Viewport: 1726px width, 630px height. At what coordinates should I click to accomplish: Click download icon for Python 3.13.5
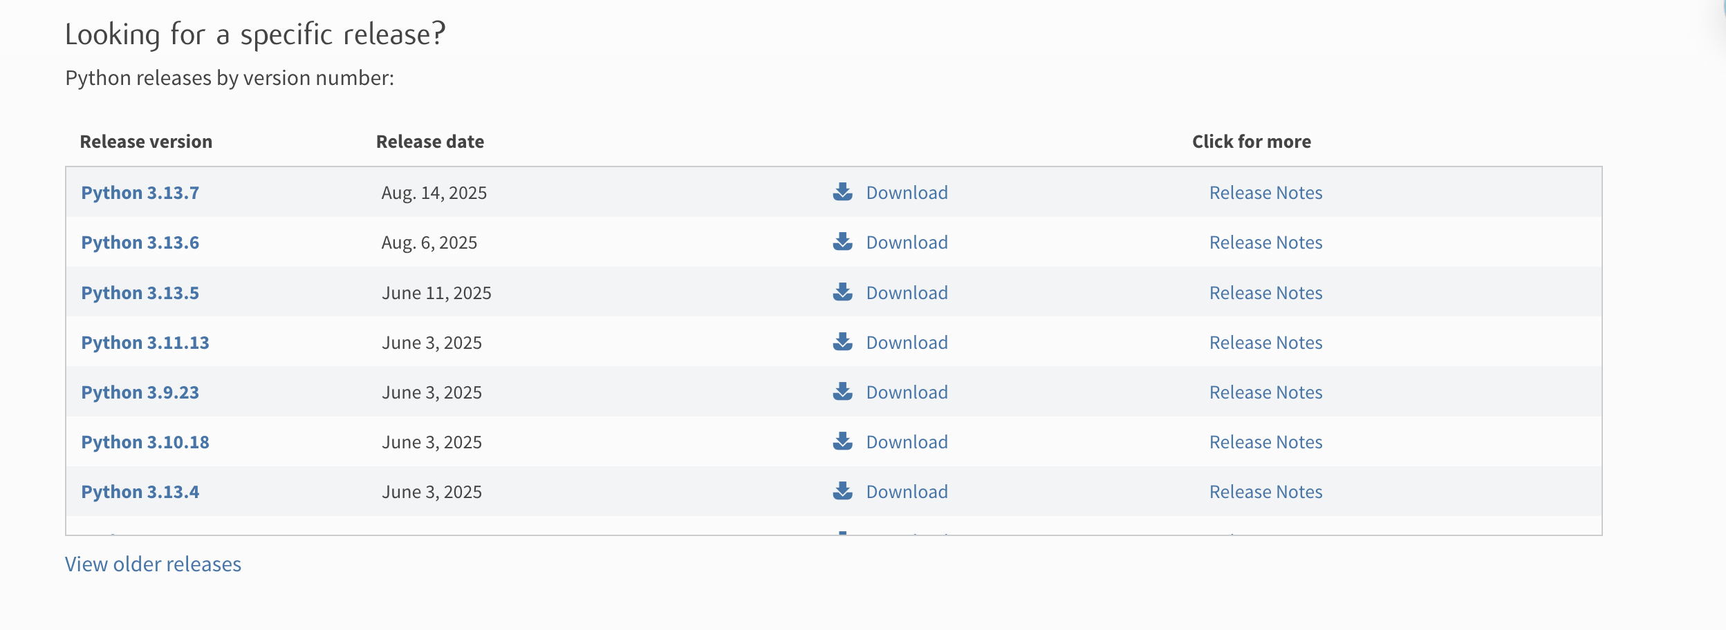842,292
